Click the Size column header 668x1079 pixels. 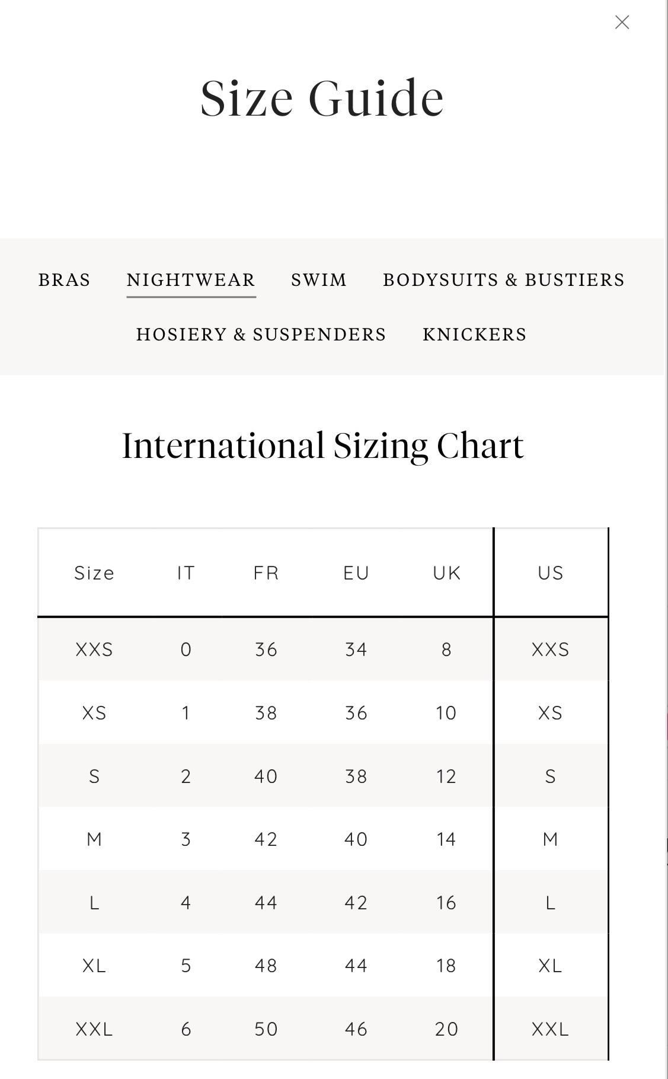(x=94, y=573)
